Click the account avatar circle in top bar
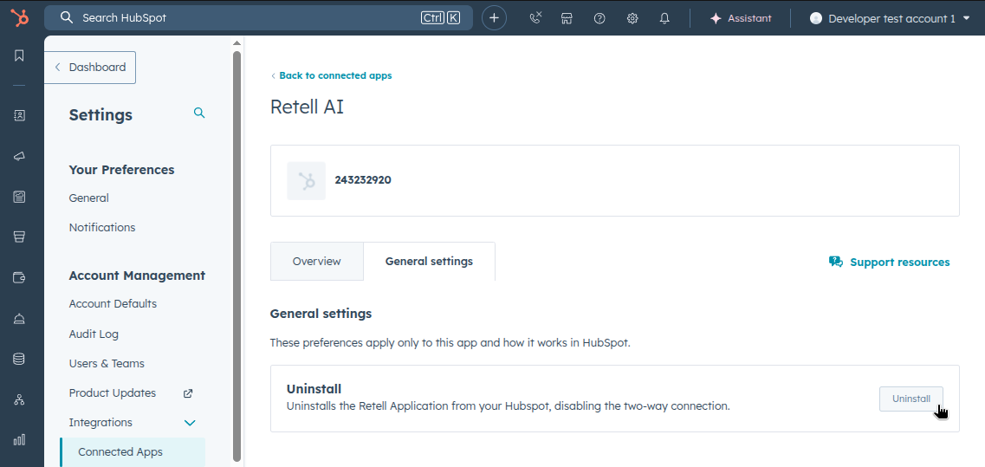Screen dimensions: 985x467 click(816, 18)
